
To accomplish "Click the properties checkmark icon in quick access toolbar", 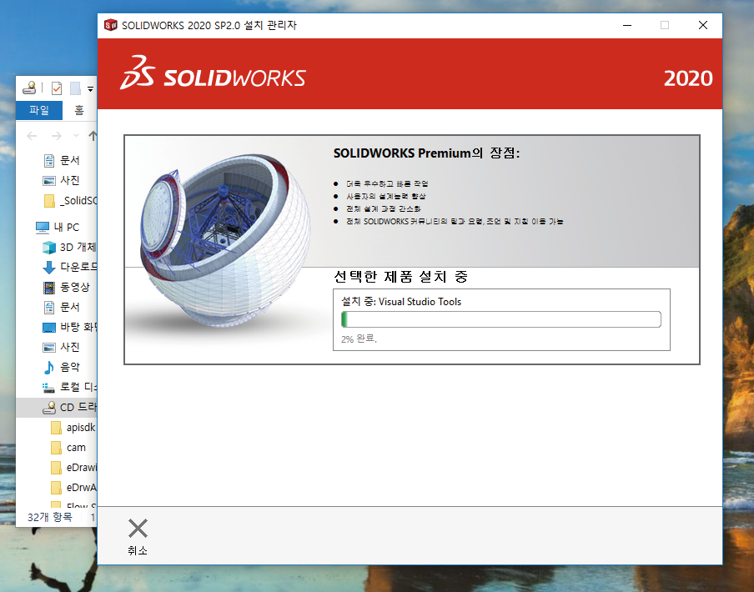I will coord(57,88).
